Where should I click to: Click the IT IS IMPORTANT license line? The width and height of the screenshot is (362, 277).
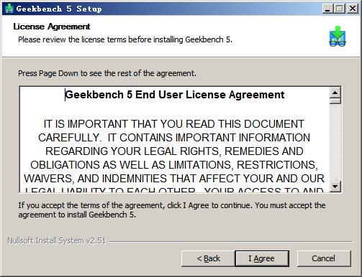tap(174, 124)
